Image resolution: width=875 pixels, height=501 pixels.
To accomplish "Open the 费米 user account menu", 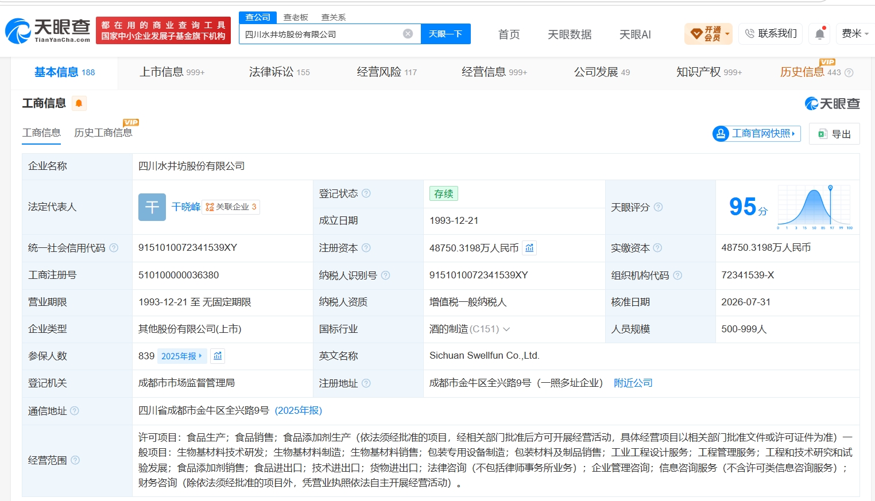I will point(855,34).
